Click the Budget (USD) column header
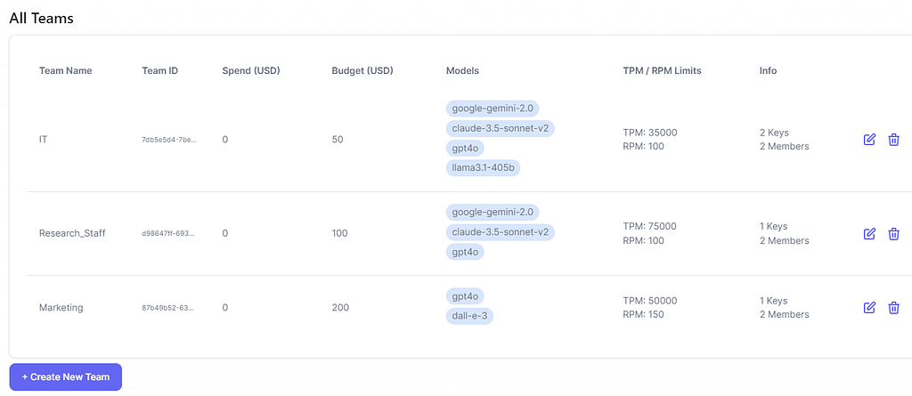Viewport: 912px width, 396px height. click(x=362, y=71)
